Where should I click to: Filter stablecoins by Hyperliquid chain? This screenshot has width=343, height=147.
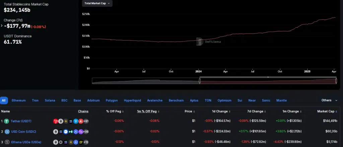click(x=132, y=100)
